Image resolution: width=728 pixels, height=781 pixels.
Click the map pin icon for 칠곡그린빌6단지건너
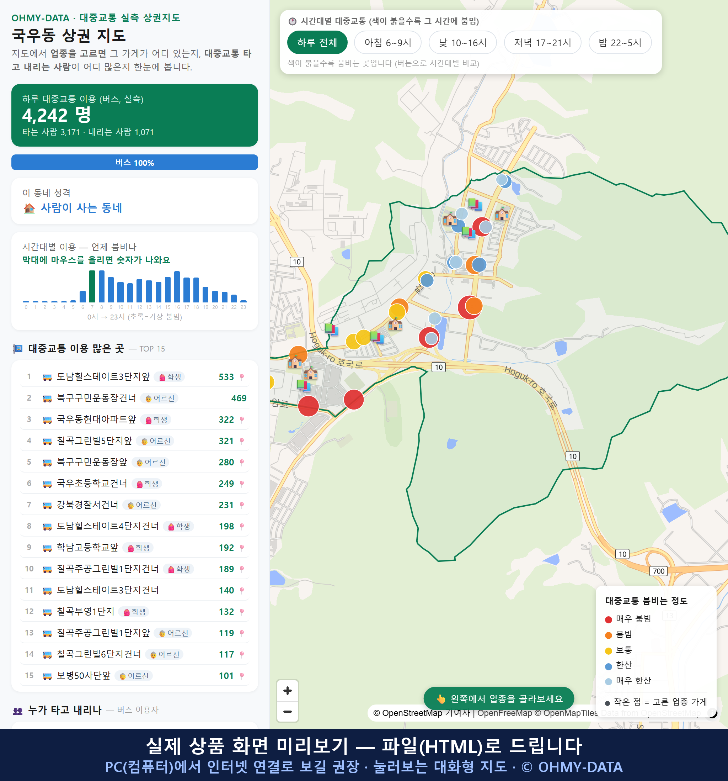(x=242, y=654)
